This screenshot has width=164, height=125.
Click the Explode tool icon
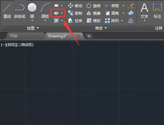coord(131,13)
